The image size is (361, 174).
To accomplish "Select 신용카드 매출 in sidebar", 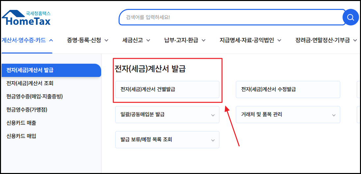I will coord(21,123).
